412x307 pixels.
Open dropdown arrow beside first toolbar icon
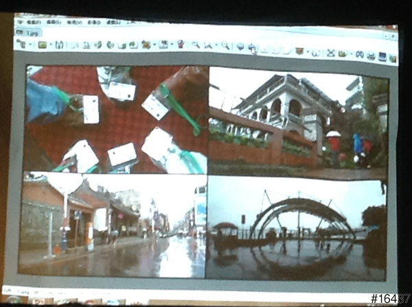coord(30,45)
